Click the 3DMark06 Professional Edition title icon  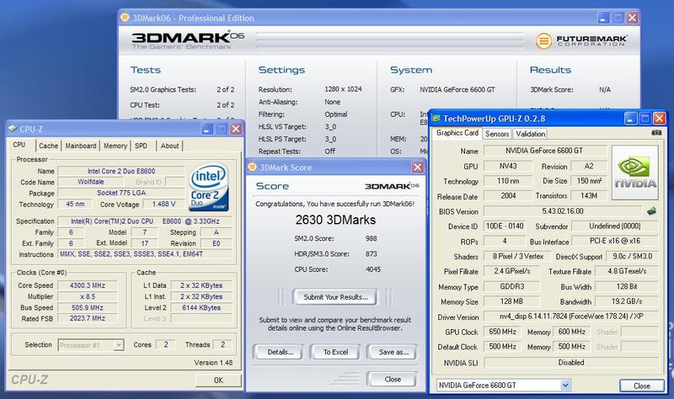(125, 18)
